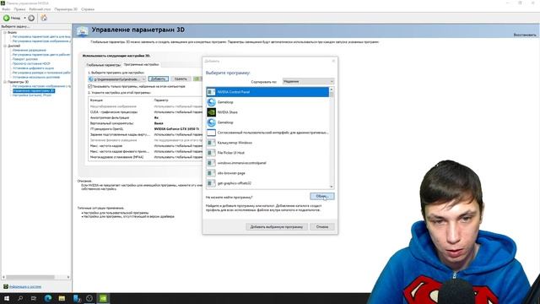
Task: Open taskbar search icon
Action: tap(20, 298)
